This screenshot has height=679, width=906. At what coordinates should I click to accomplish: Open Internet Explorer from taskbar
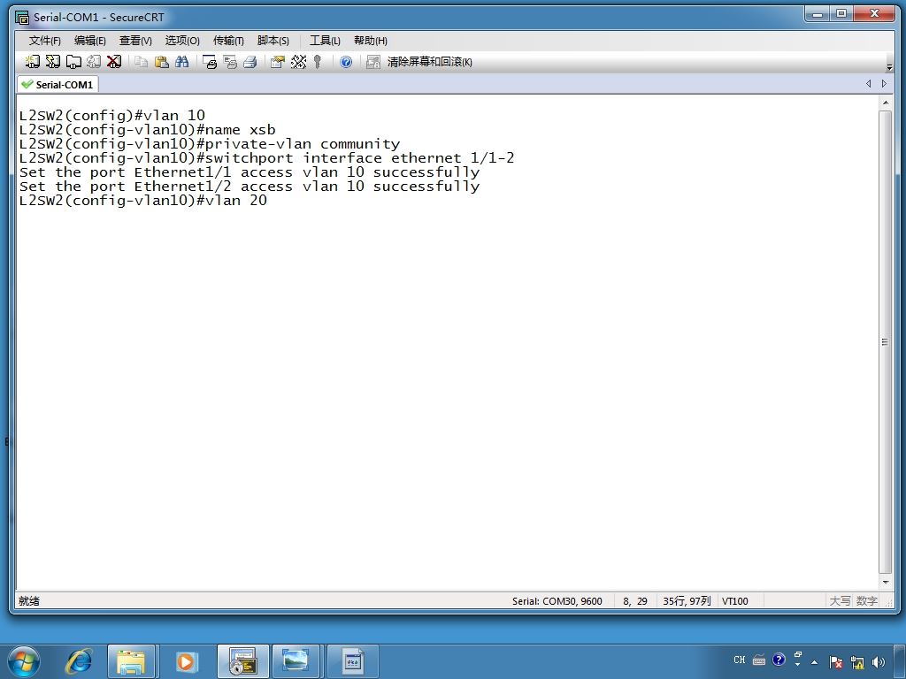tap(79, 661)
